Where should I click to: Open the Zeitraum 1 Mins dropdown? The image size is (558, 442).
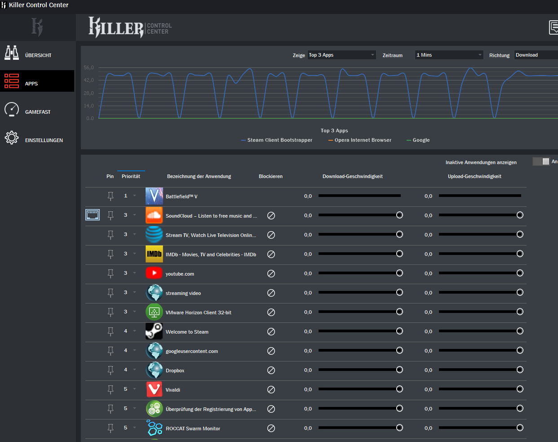(x=449, y=55)
